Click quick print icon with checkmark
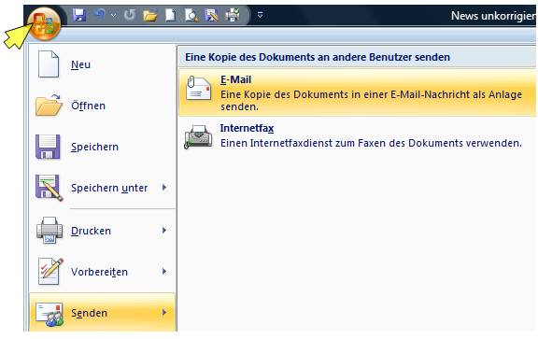538x339 pixels. tap(233, 15)
